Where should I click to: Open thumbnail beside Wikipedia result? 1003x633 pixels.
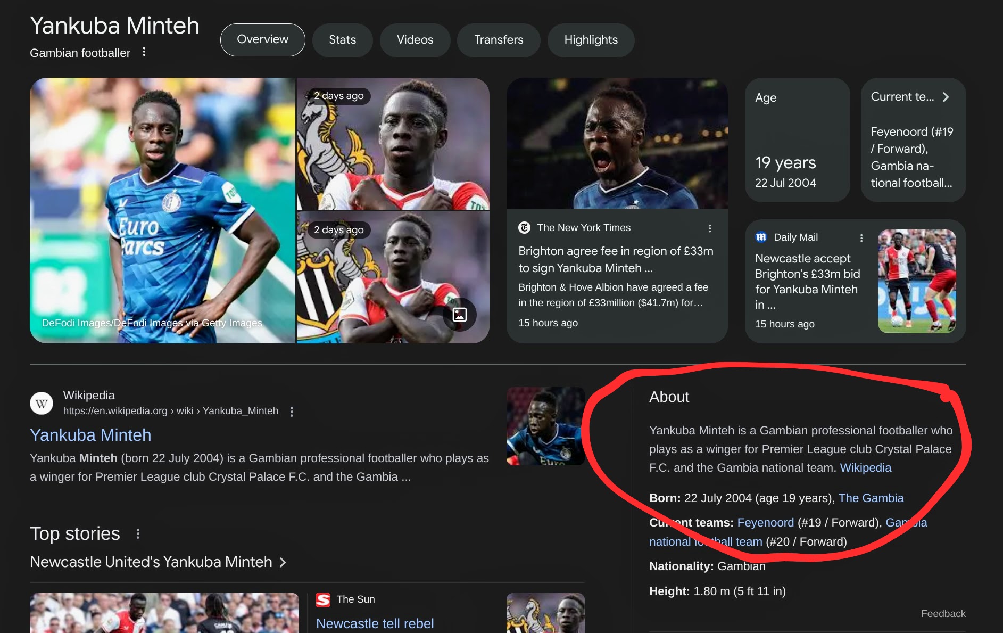(x=545, y=426)
